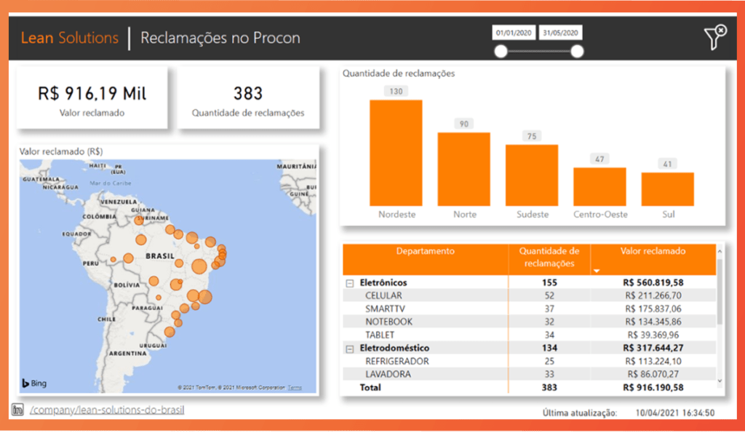Click the LinkedIn icon at bottom left
Screen dimensions: 745x433
(19, 410)
